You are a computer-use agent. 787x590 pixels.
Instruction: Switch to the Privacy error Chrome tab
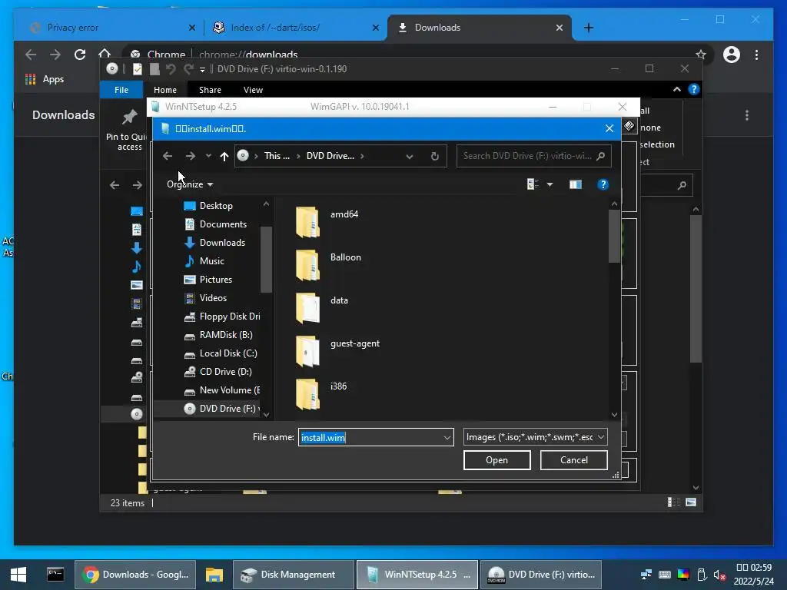tap(73, 28)
